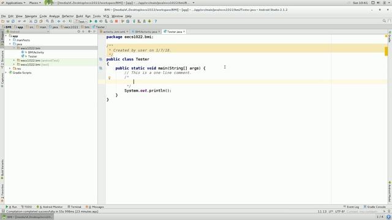
Task: Collapse the java folder node
Action: (x=10, y=44)
